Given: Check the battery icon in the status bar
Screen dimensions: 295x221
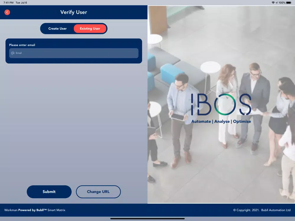Looking at the screenshot, I should (x=289, y=3).
